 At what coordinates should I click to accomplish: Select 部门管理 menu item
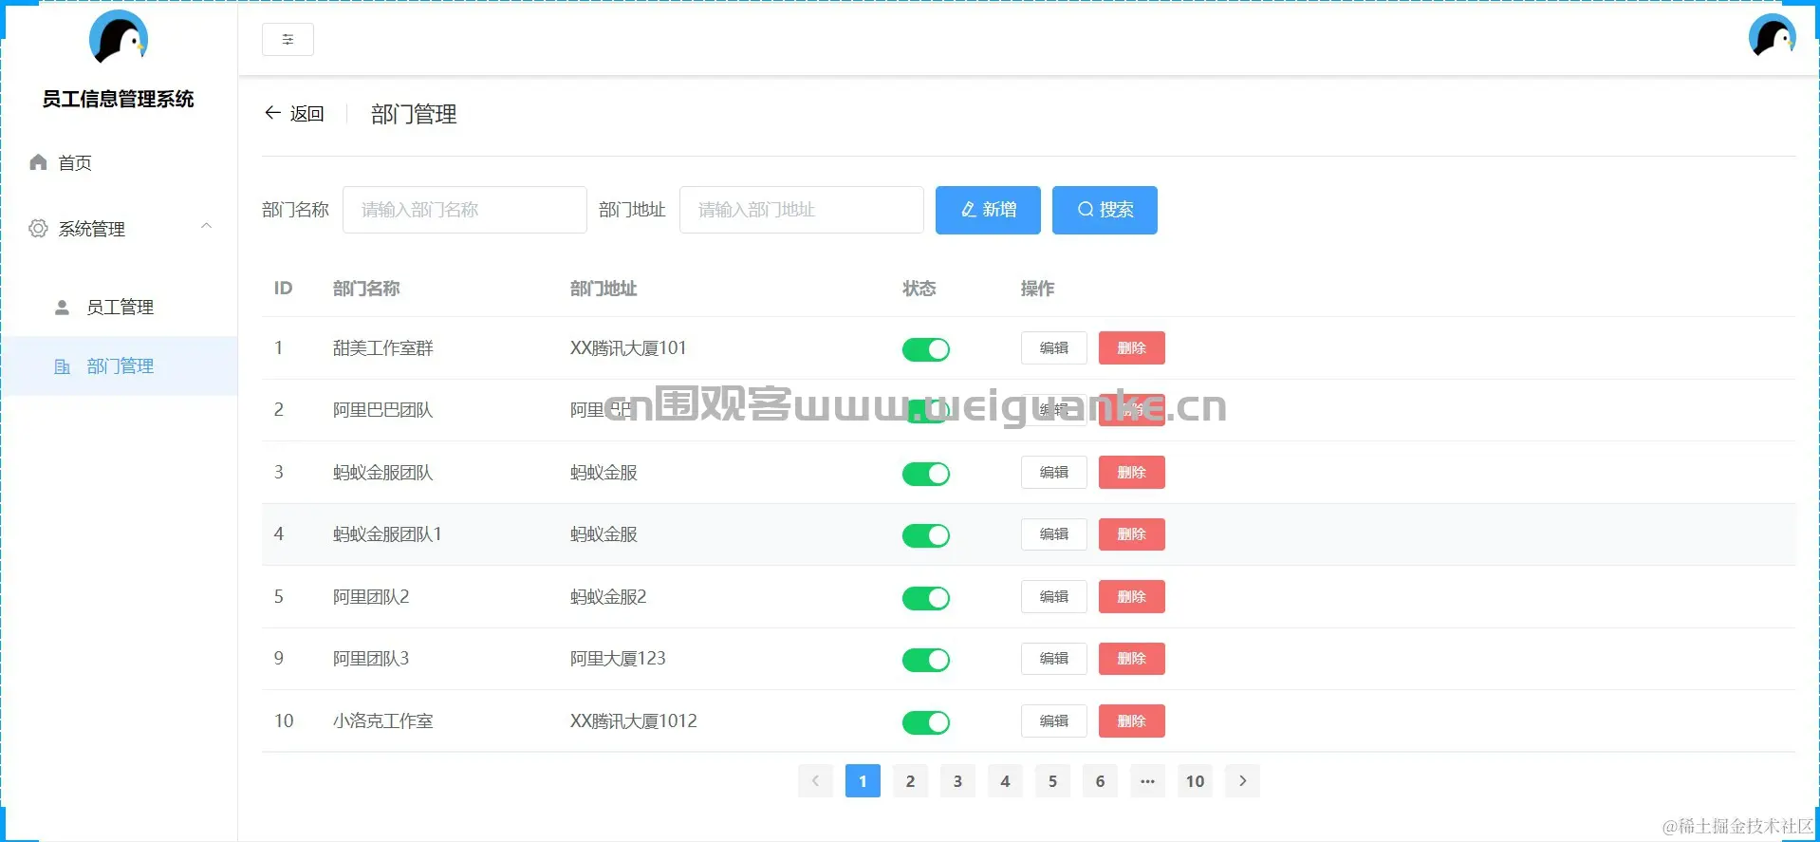(x=119, y=366)
